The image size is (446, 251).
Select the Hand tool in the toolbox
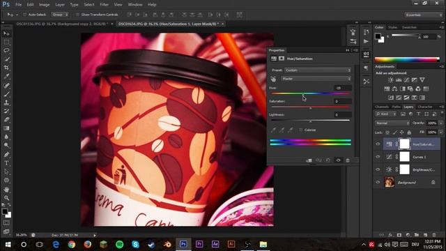[6, 189]
